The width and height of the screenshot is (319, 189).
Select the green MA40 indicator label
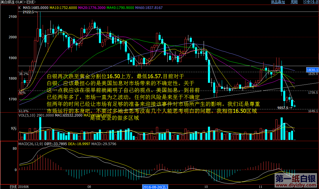pos(120,8)
